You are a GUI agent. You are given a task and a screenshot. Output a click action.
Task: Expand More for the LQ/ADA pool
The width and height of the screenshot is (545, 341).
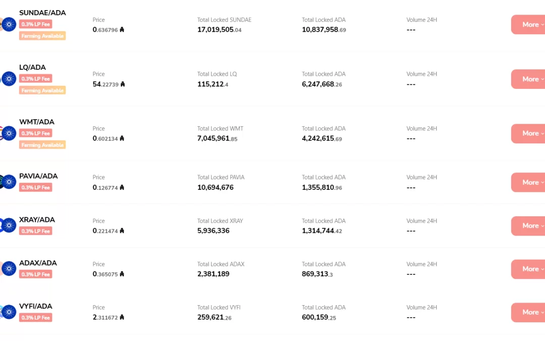528,79
